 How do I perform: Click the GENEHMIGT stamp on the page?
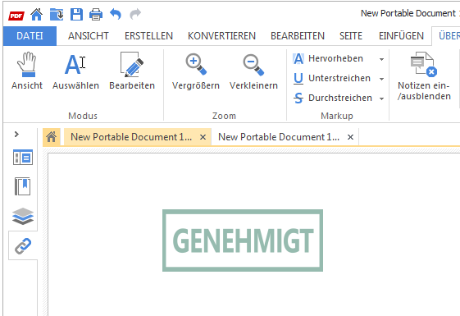[243, 240]
